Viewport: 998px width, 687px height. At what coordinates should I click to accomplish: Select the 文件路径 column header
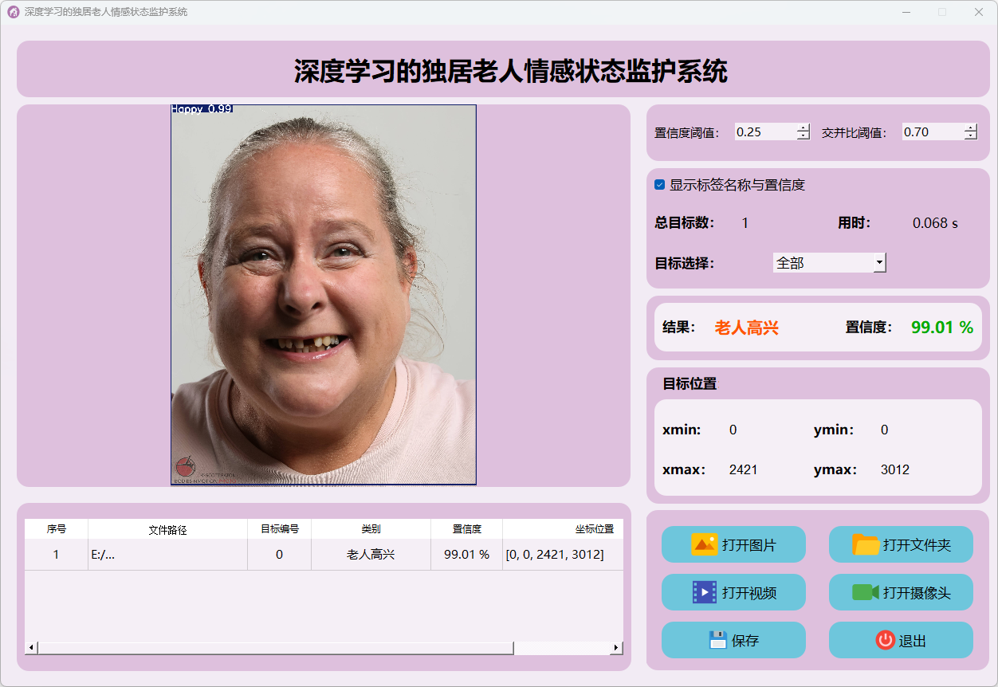pos(167,529)
